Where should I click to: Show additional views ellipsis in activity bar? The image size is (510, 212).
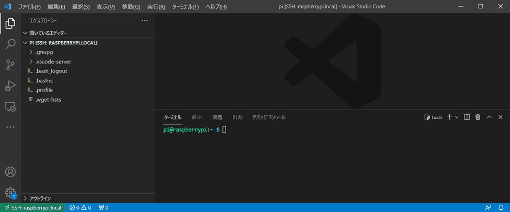pyautogui.click(x=10, y=127)
